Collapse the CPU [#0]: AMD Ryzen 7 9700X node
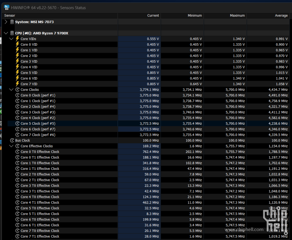This screenshot has height=240, width=292. point(6,33)
